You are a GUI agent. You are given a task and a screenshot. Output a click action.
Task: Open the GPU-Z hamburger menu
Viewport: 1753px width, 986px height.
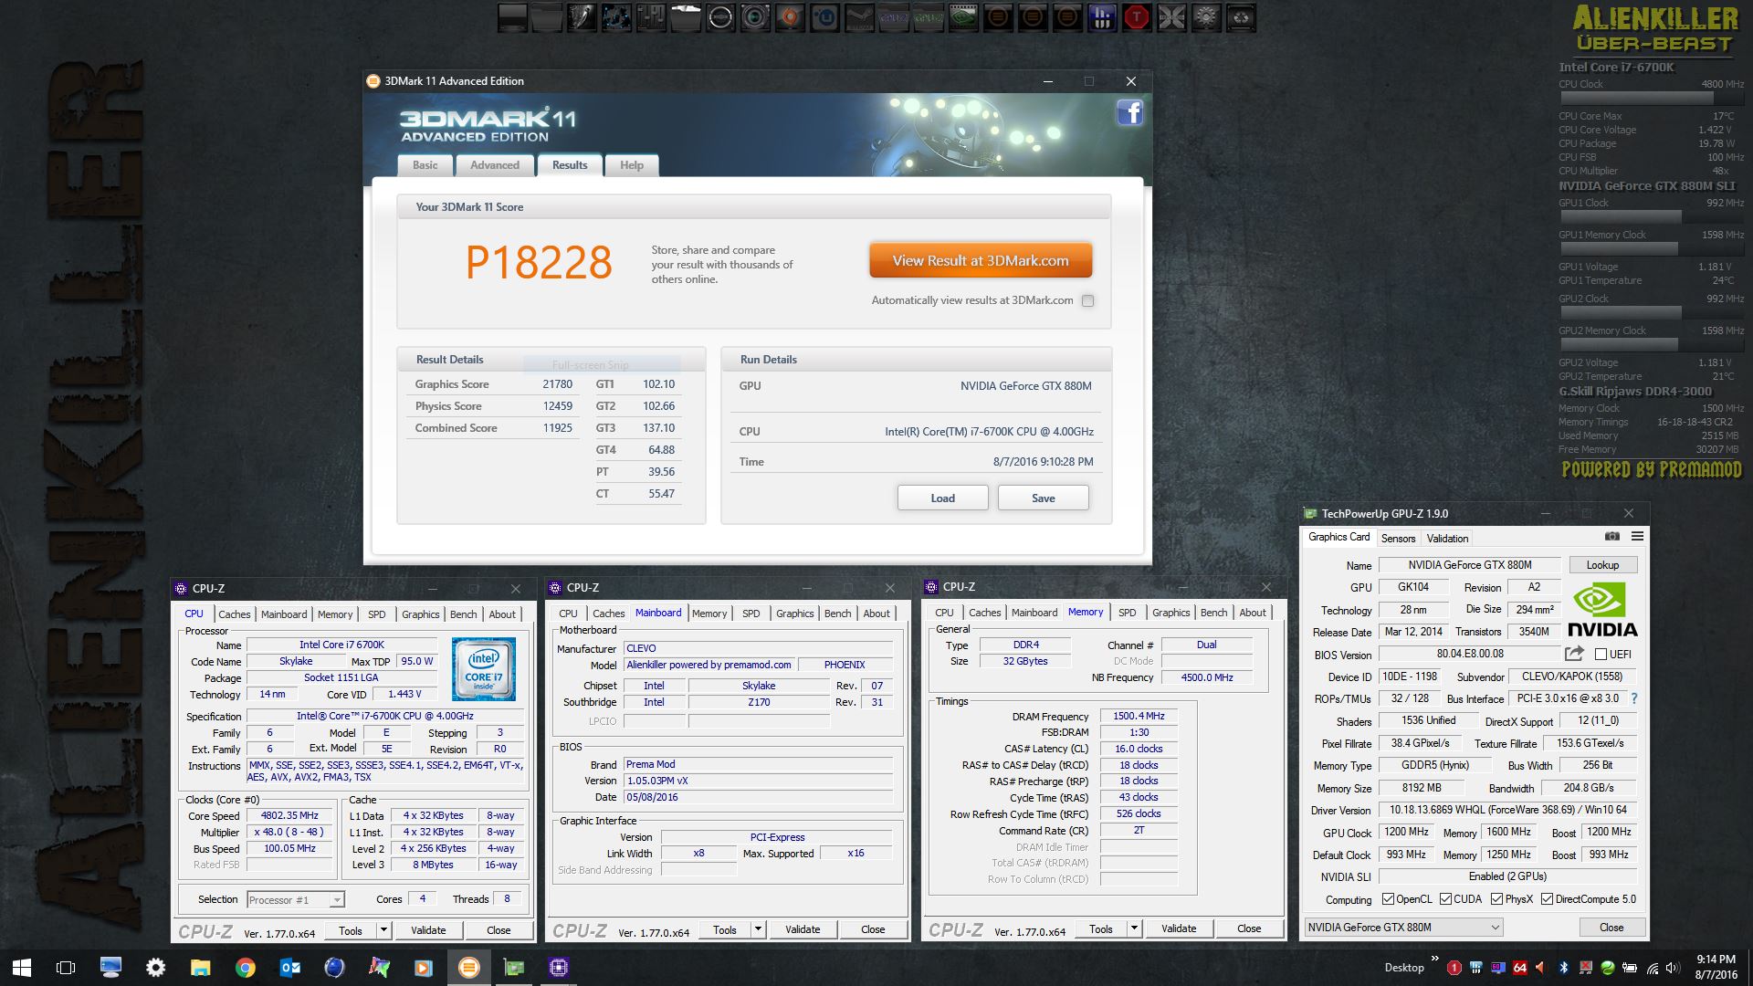[x=1637, y=537]
